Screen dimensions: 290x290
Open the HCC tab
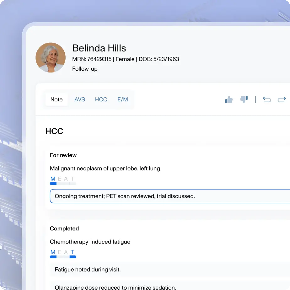pos(101,99)
